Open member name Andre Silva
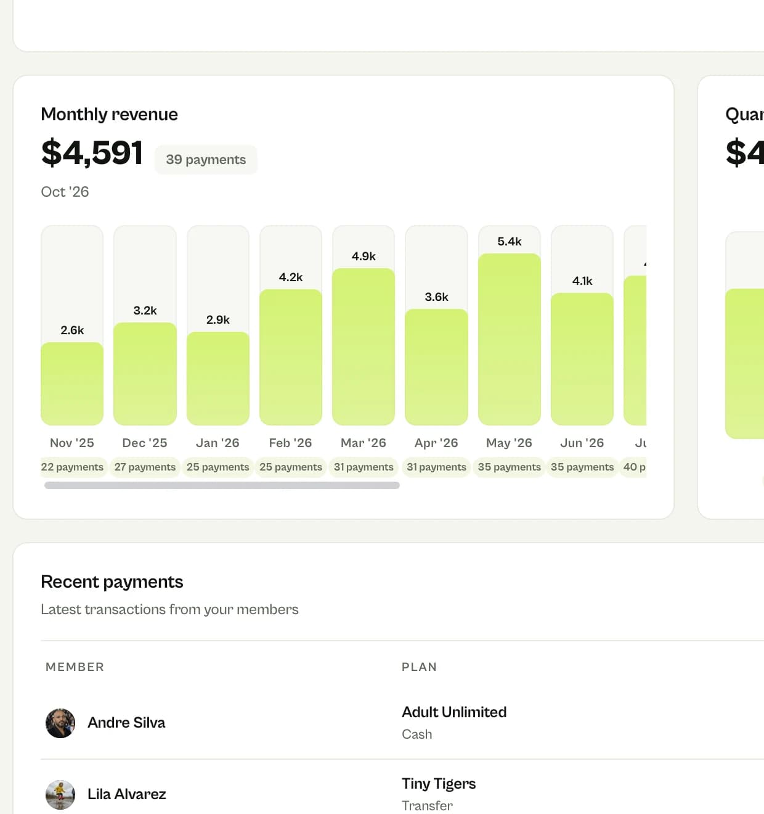The image size is (764, 814). [126, 723]
